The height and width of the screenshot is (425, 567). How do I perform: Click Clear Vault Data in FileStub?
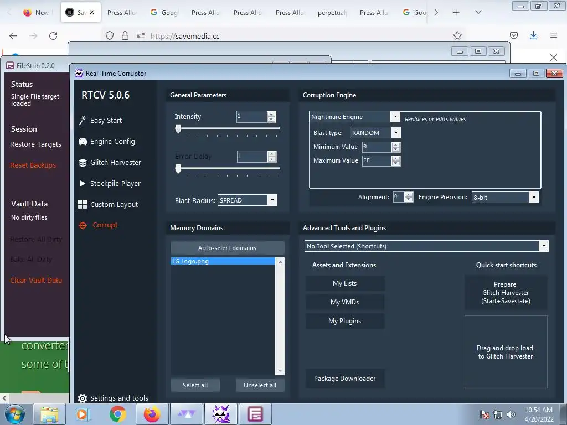point(36,280)
